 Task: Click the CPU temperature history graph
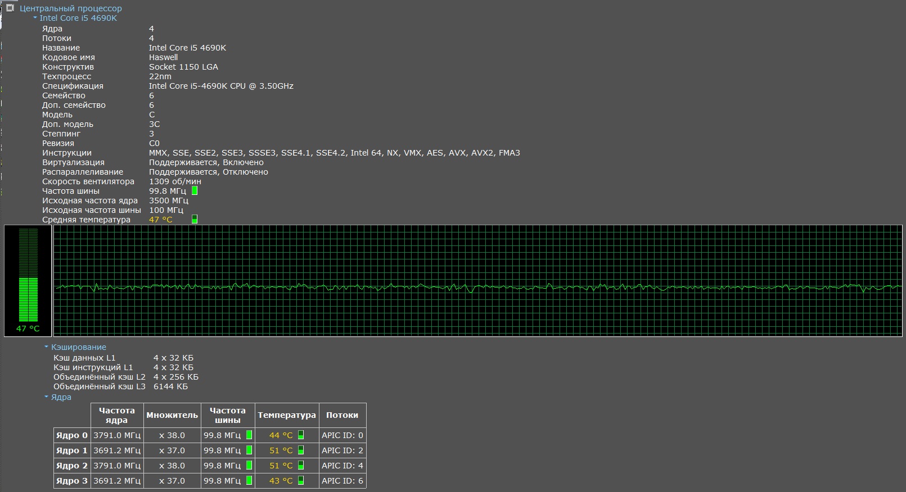(478, 281)
